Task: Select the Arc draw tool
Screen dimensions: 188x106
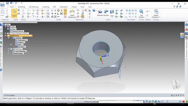Action: tap(33, 11)
